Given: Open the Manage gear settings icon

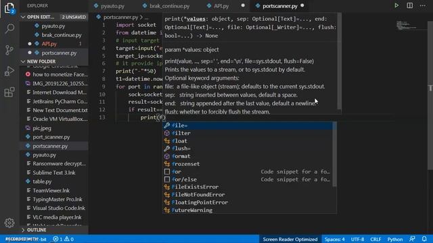Looking at the screenshot, I should point(9,223).
